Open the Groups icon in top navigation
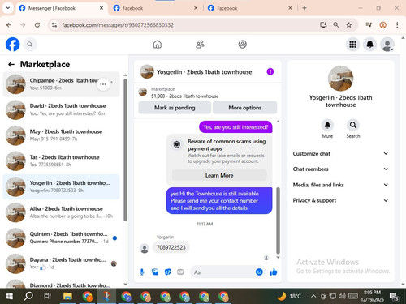 click(x=243, y=45)
